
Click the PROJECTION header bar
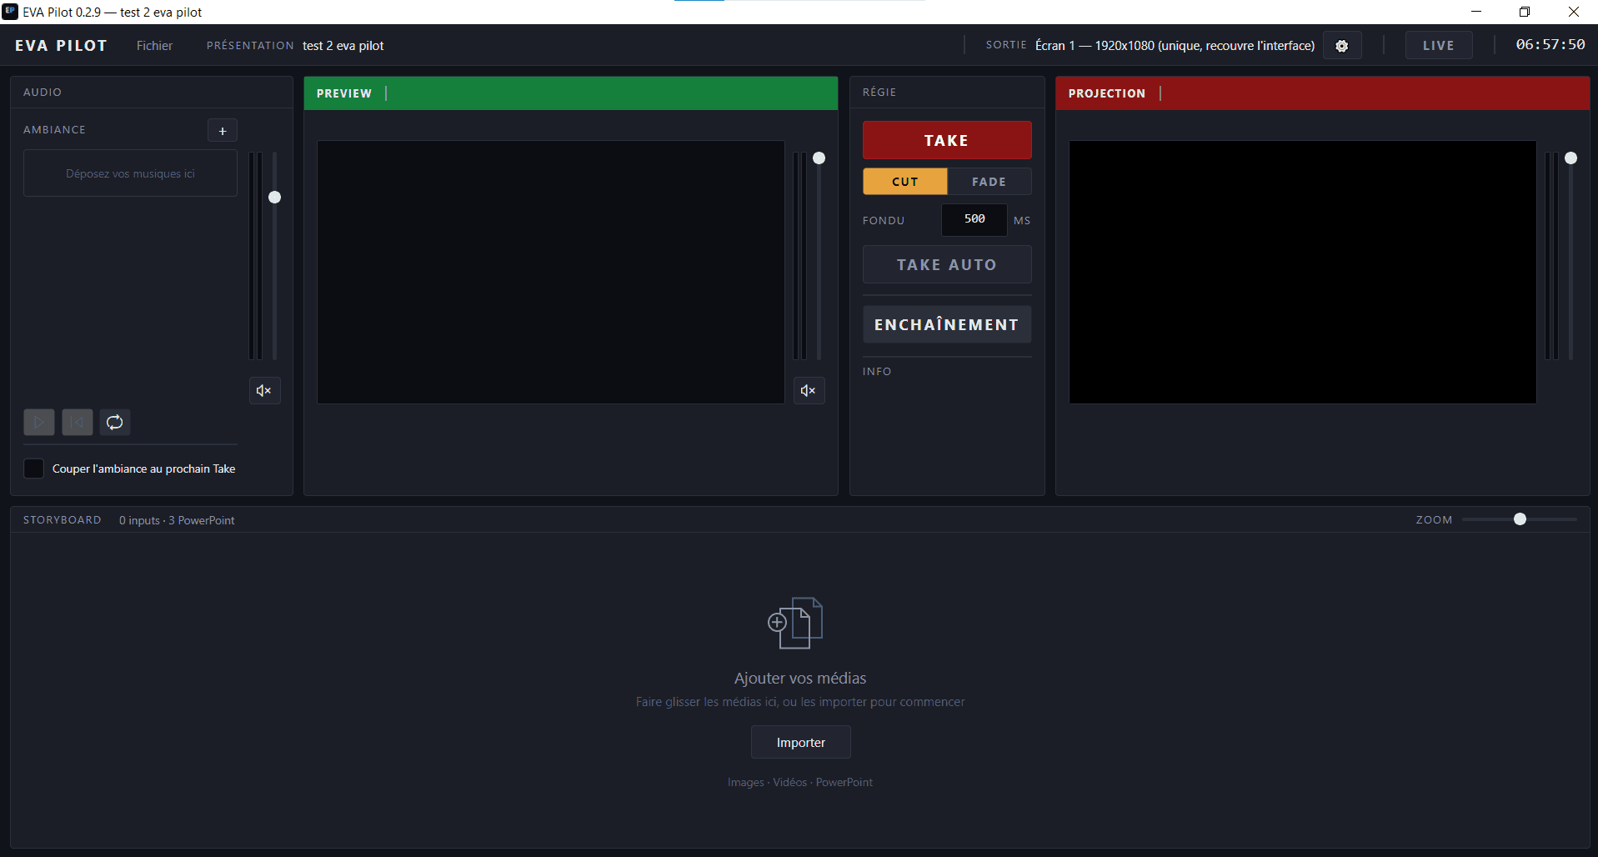[1323, 93]
